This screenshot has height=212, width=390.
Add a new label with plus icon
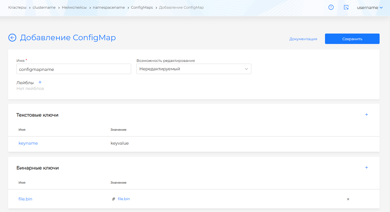(40, 82)
